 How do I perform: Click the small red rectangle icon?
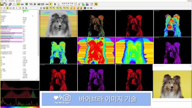tap(91, 8)
